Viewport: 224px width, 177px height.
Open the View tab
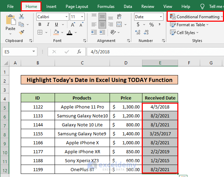point(168,7)
